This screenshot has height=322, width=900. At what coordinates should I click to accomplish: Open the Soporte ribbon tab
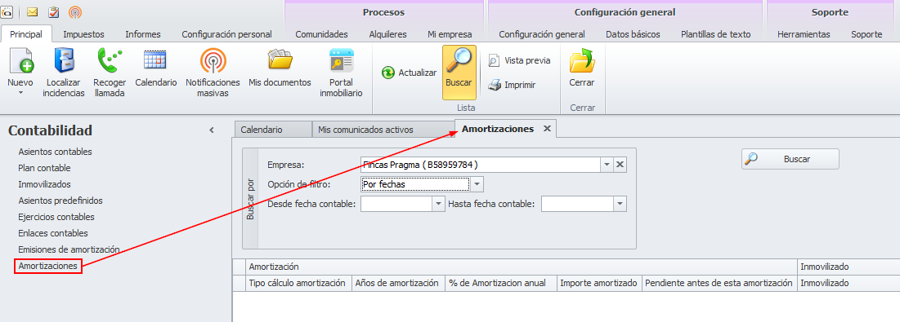click(x=866, y=34)
